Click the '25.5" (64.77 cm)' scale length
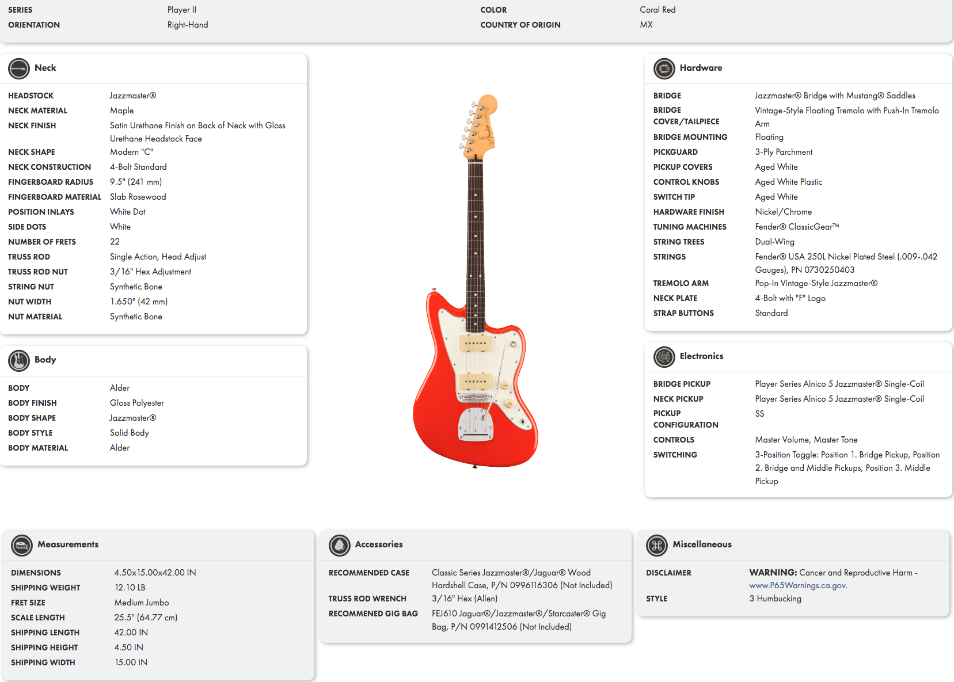954x682 pixels. [x=146, y=618]
